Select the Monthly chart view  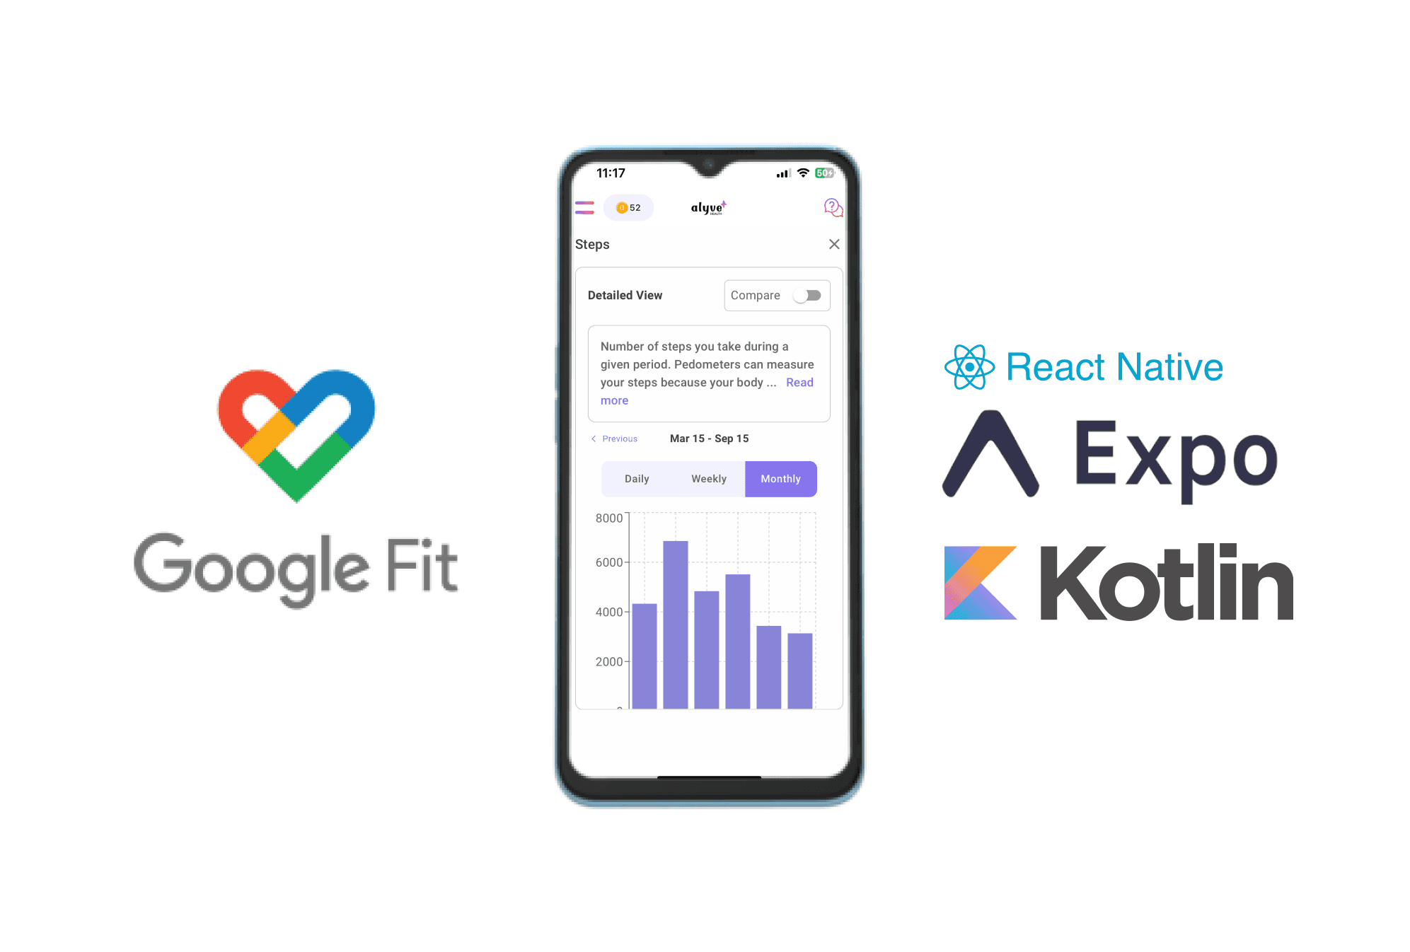tap(782, 478)
